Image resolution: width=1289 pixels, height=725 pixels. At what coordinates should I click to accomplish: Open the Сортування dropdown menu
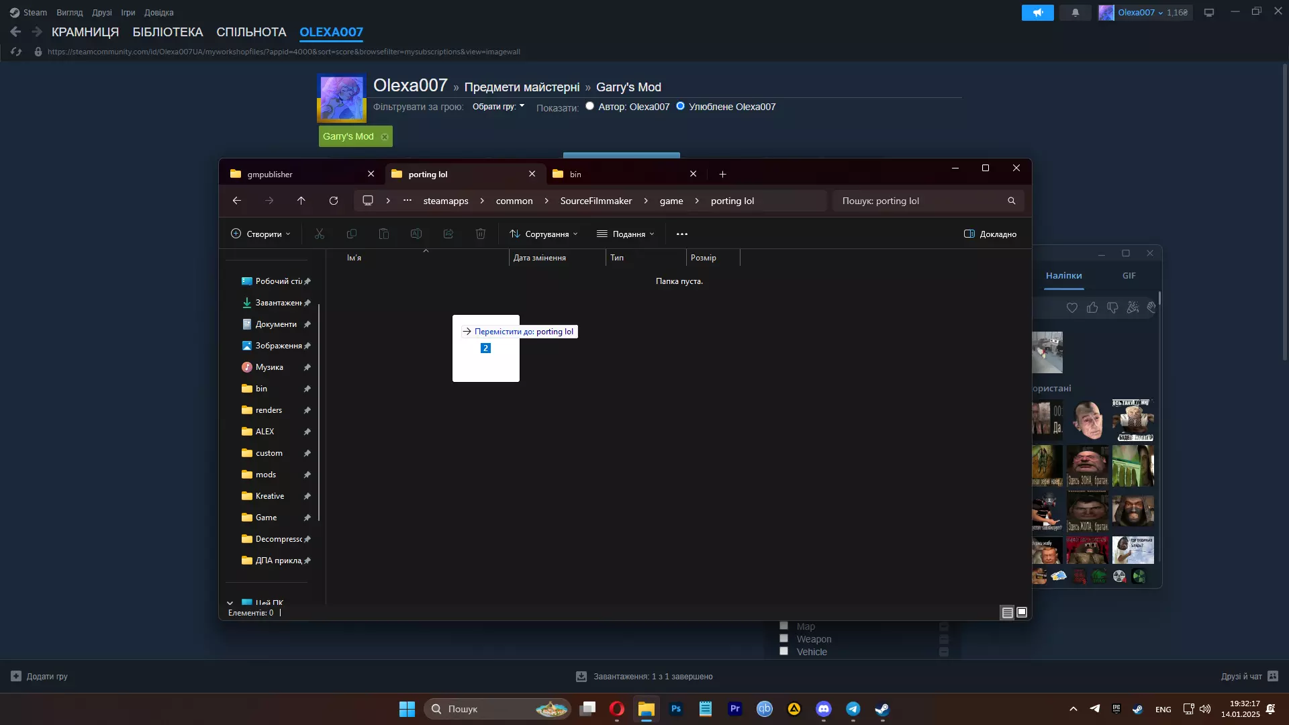point(544,234)
